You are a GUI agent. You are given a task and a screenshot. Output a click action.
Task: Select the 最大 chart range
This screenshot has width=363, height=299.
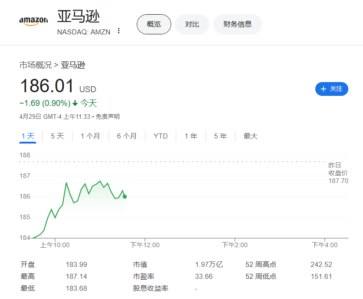pos(250,136)
